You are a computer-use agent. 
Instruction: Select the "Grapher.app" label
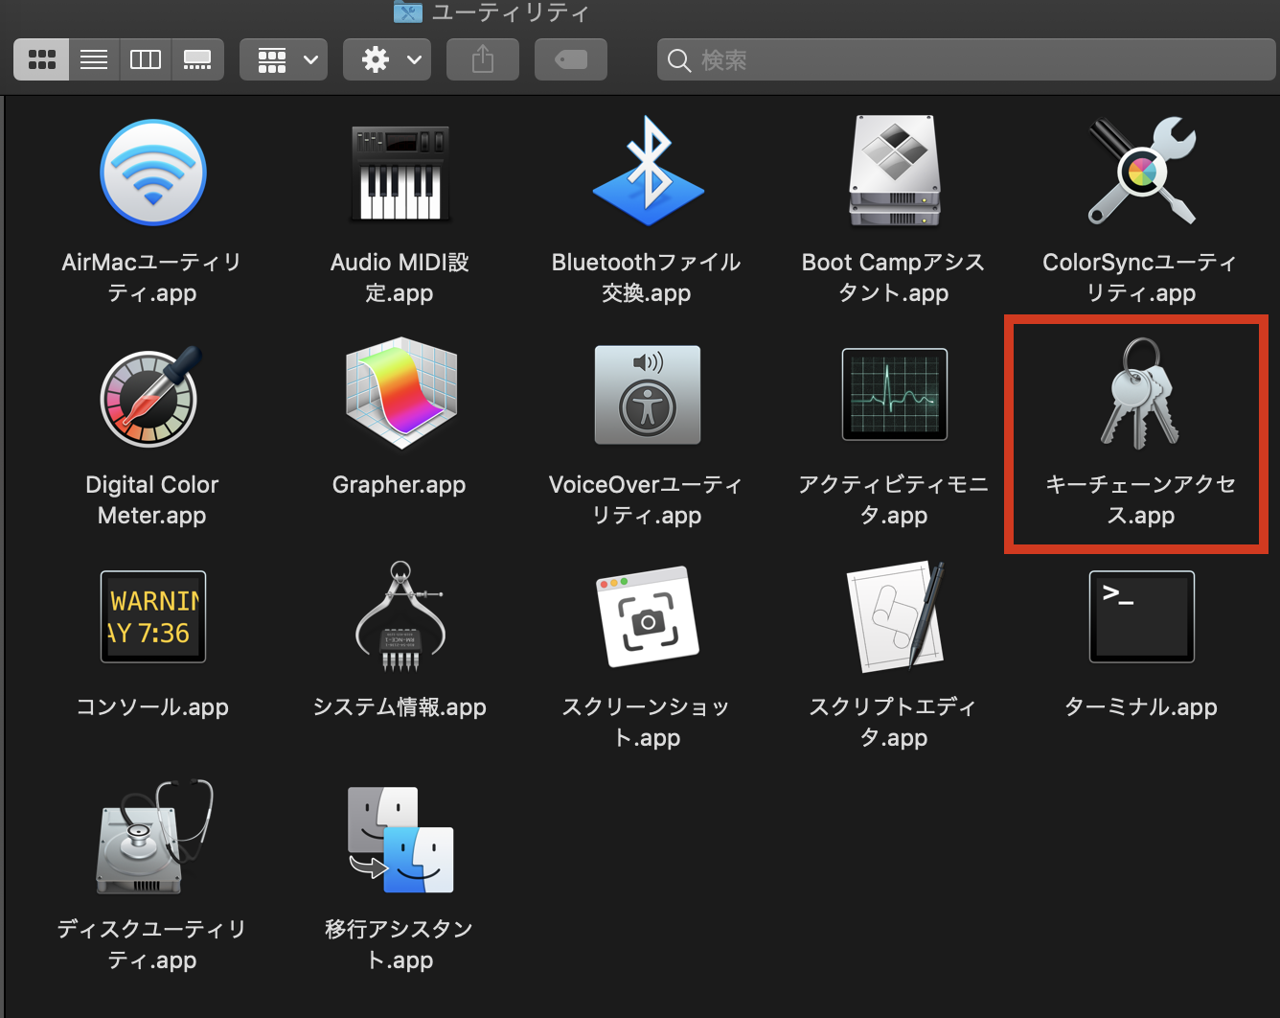[400, 485]
